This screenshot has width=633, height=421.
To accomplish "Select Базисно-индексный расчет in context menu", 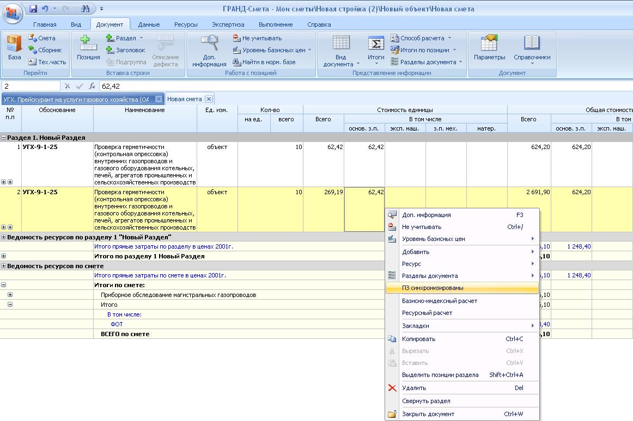I will coord(439,301).
